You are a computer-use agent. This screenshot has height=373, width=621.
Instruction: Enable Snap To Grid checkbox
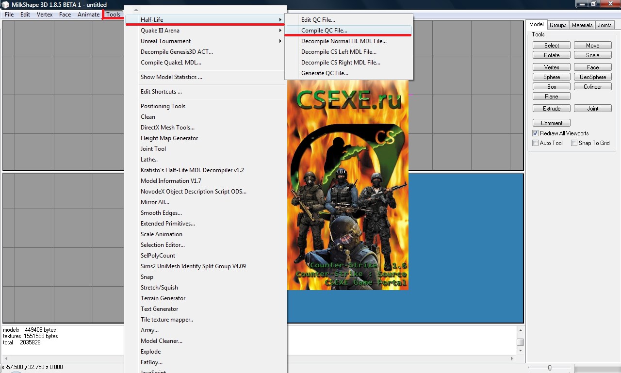tap(574, 143)
